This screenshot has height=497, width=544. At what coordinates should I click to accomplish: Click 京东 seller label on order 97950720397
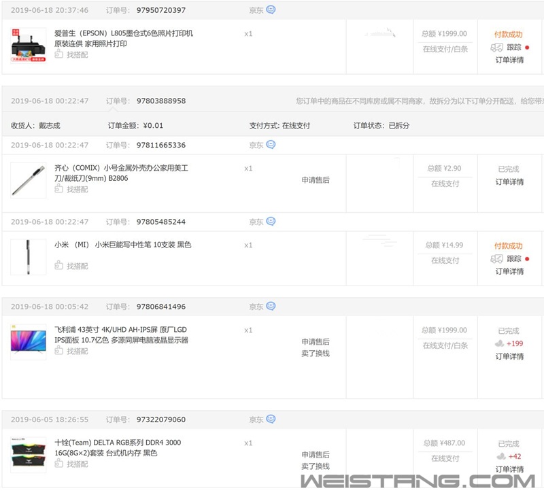click(x=256, y=10)
